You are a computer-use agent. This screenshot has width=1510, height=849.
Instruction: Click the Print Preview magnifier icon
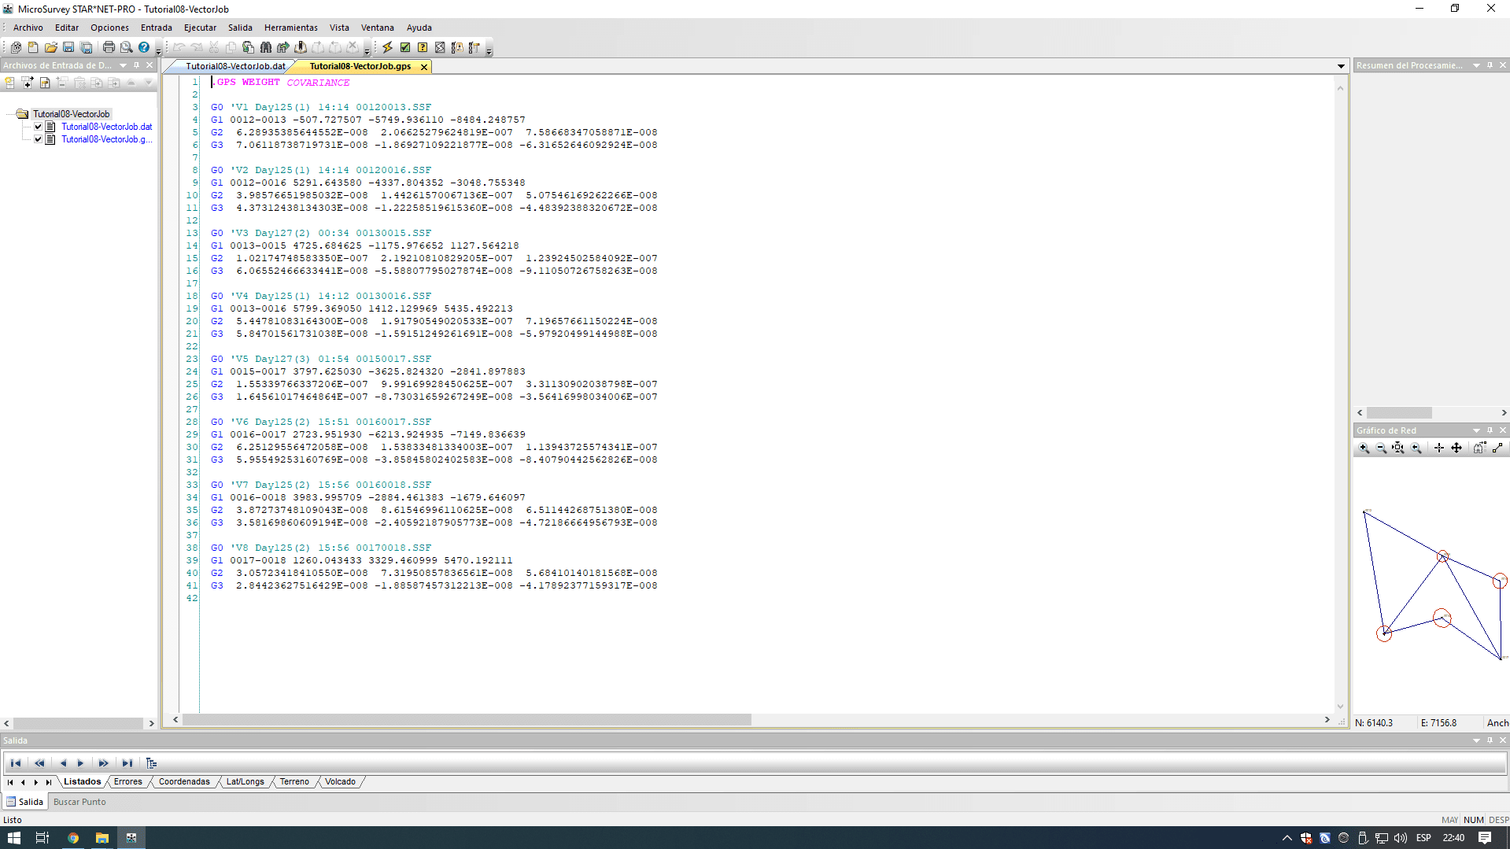click(126, 48)
